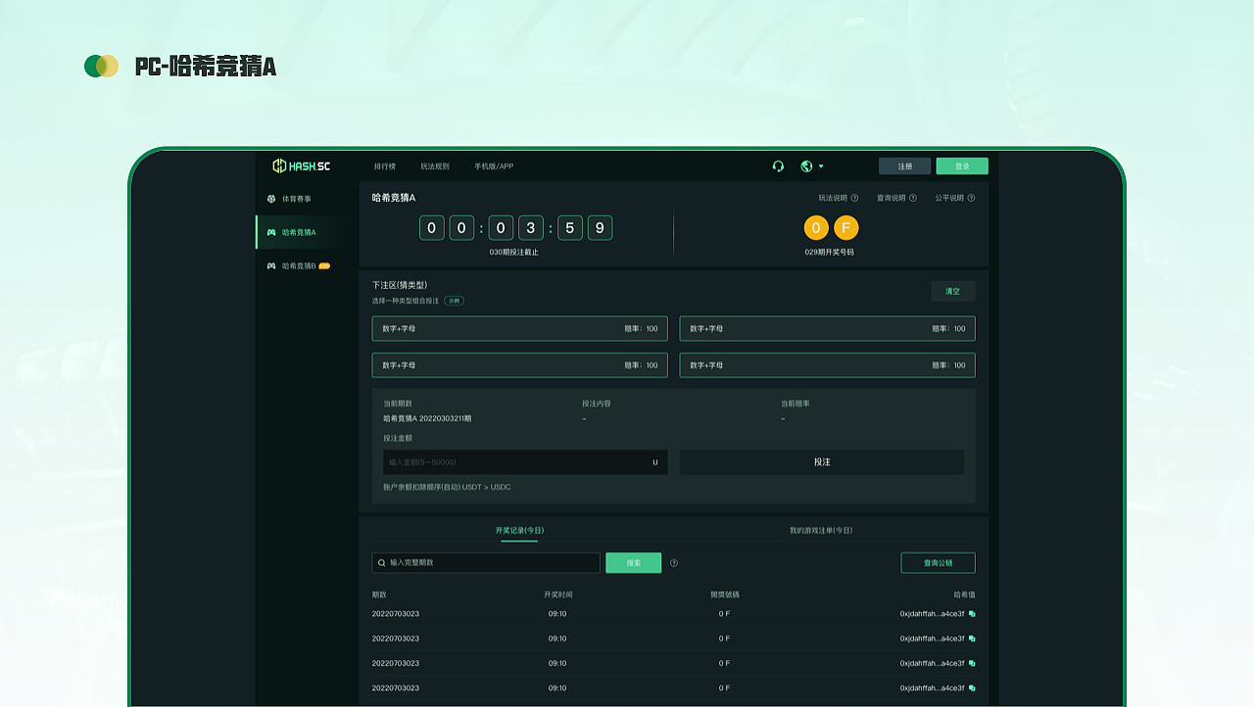Click the question mark beside 搜索 button
The height and width of the screenshot is (707, 1254).
coord(674,563)
